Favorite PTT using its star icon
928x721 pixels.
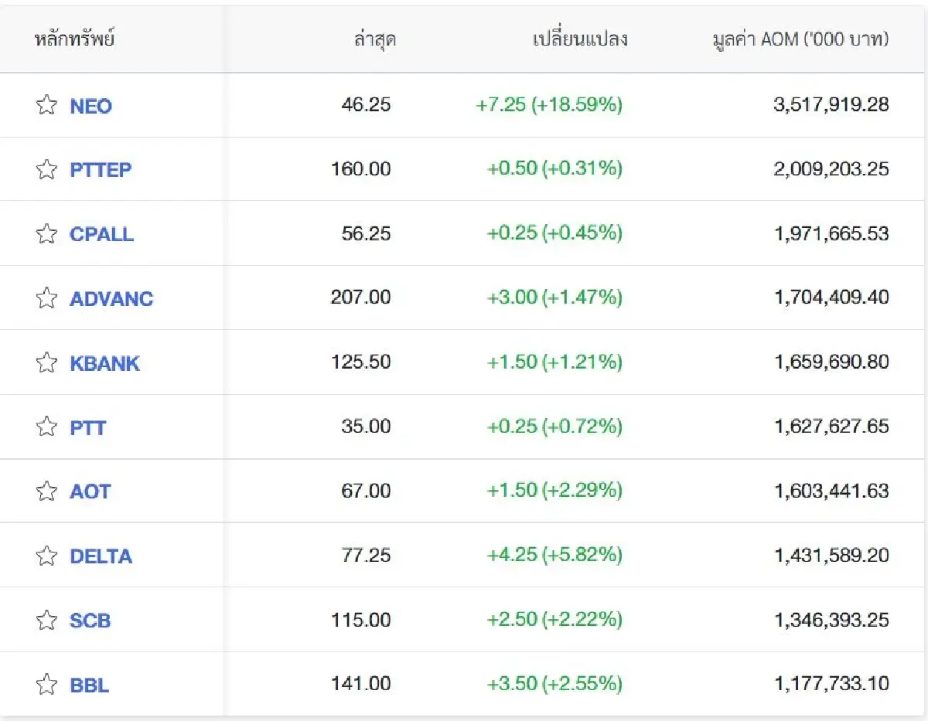pyautogui.click(x=46, y=427)
